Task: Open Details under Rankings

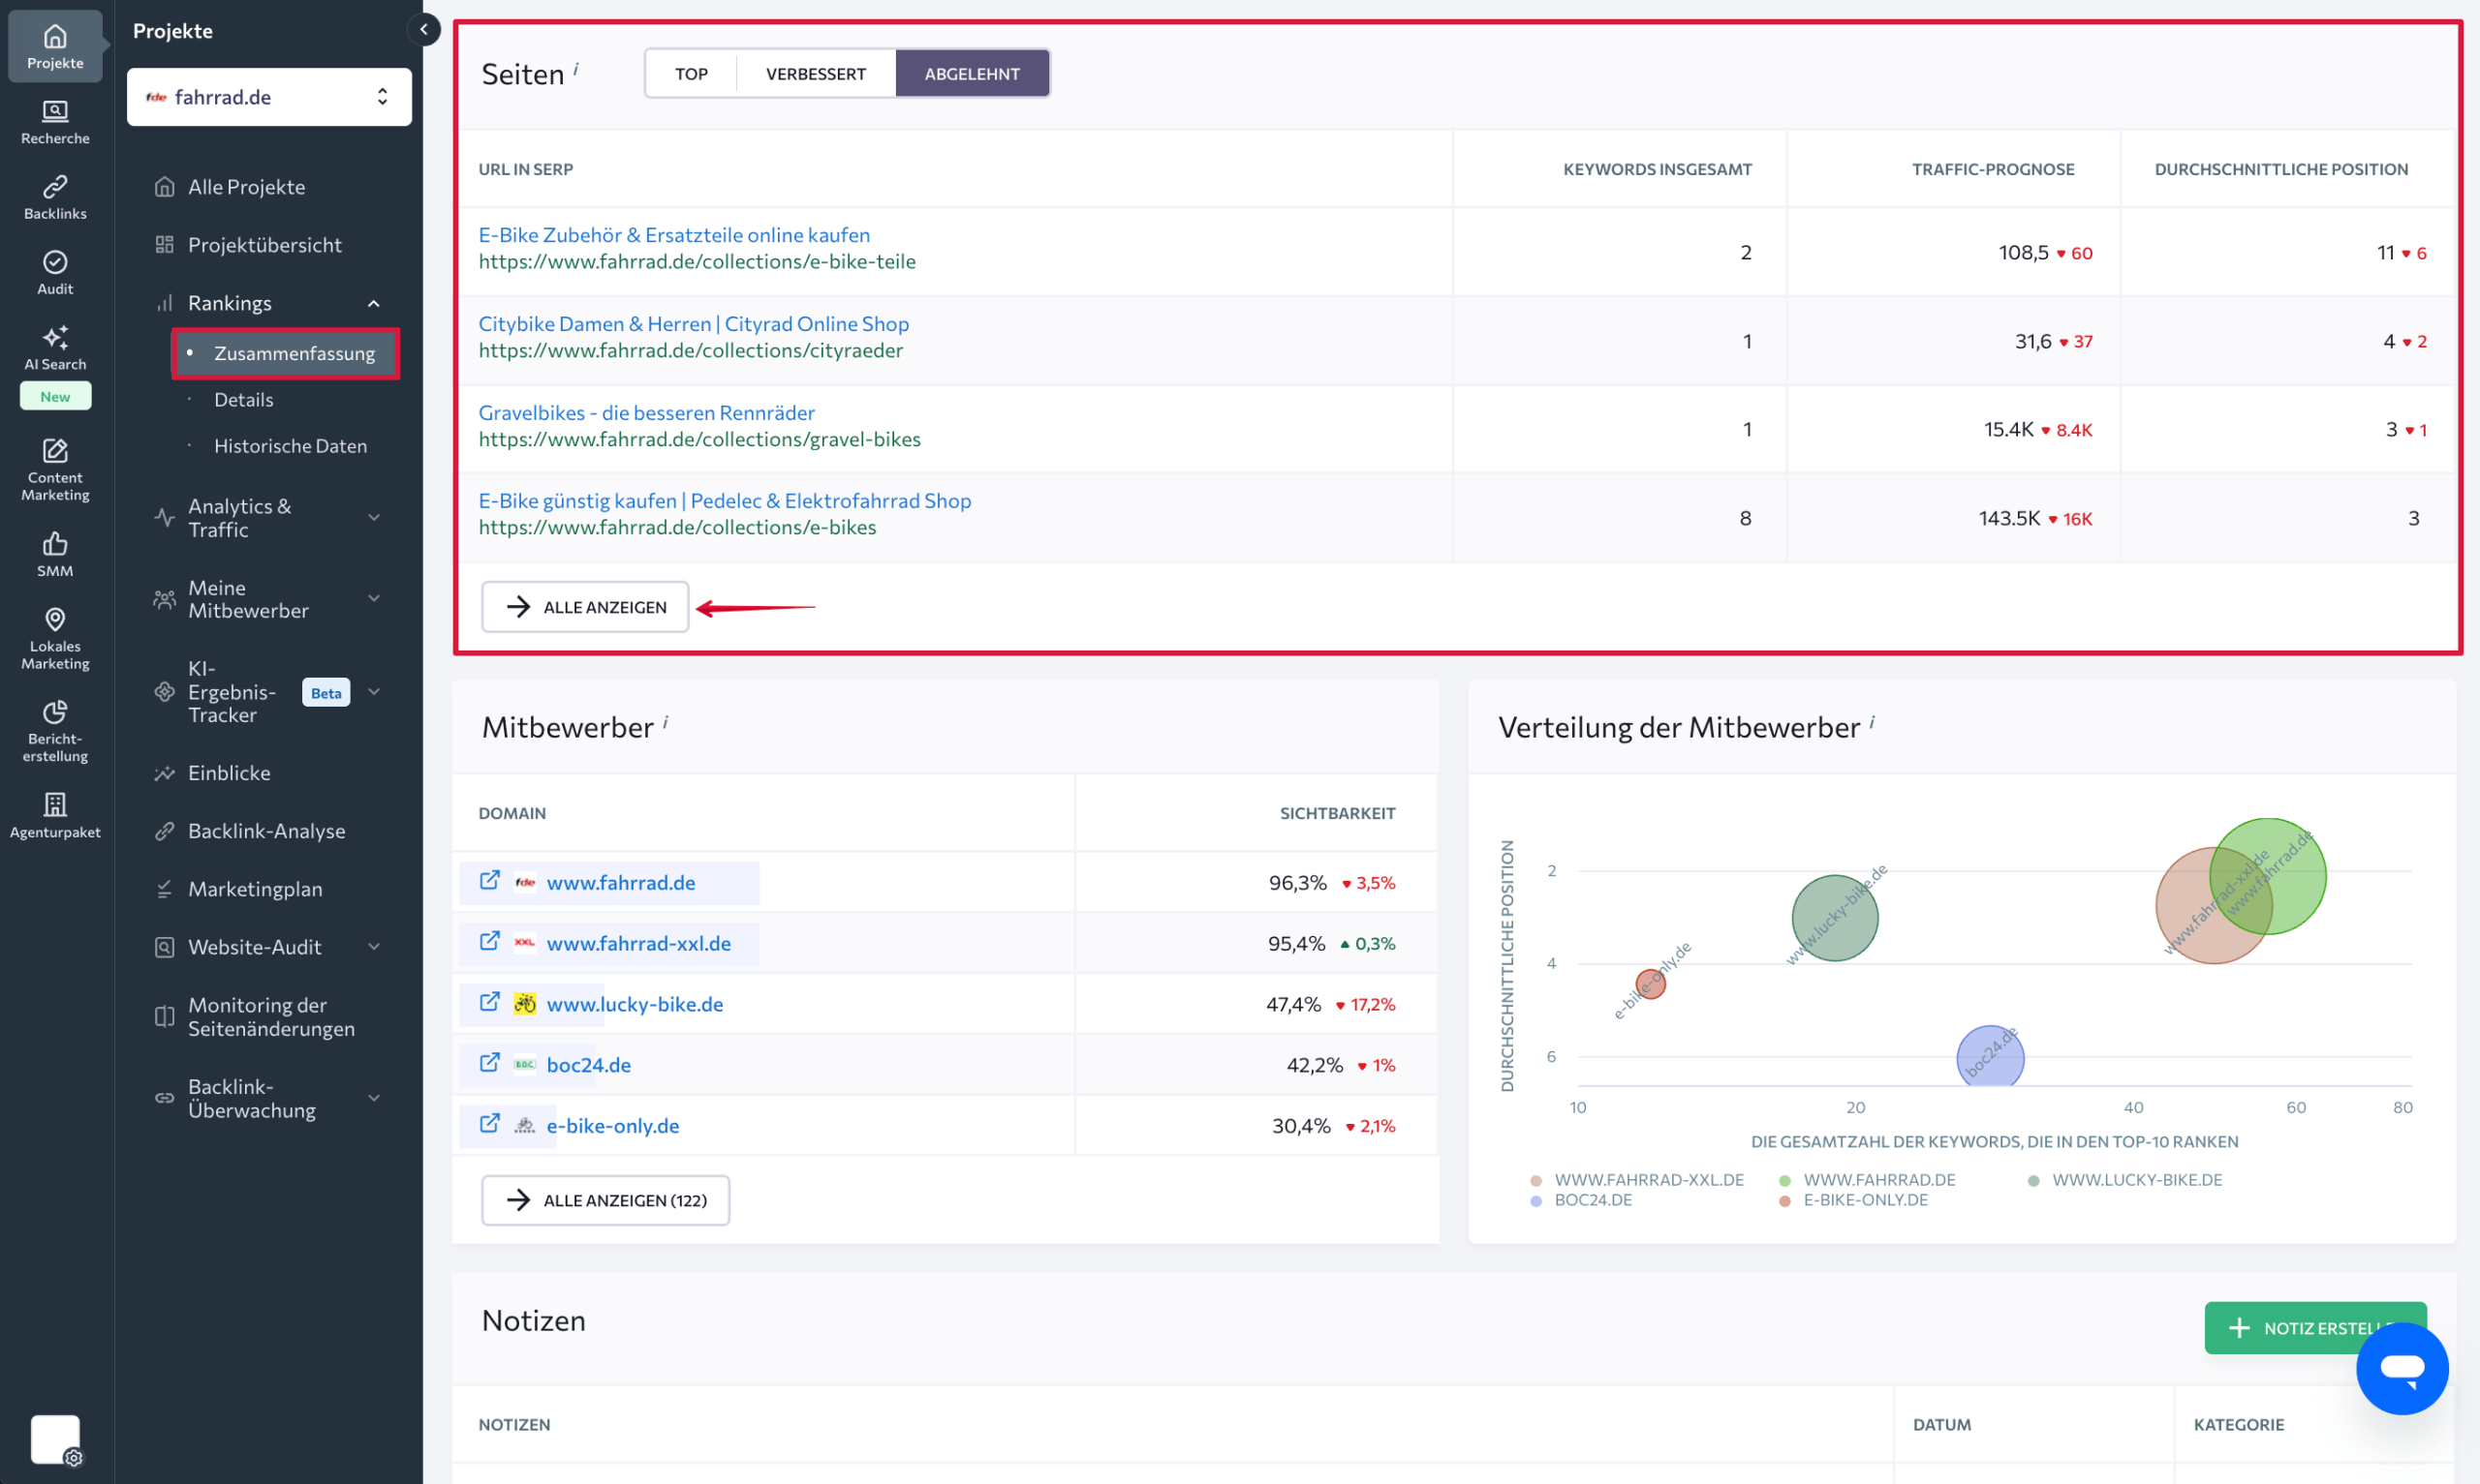Action: pyautogui.click(x=243, y=399)
